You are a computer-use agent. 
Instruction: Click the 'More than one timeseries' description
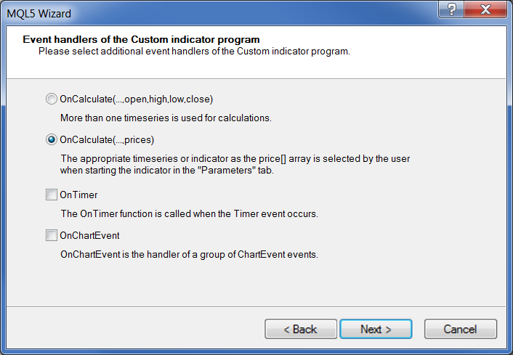point(166,118)
